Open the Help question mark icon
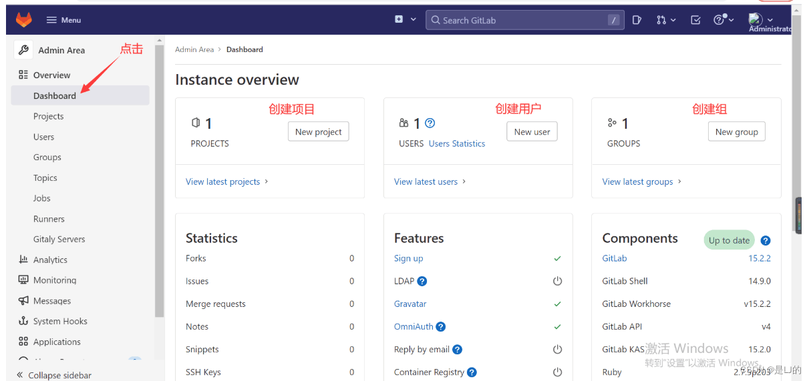This screenshot has width=811, height=381. click(x=719, y=20)
